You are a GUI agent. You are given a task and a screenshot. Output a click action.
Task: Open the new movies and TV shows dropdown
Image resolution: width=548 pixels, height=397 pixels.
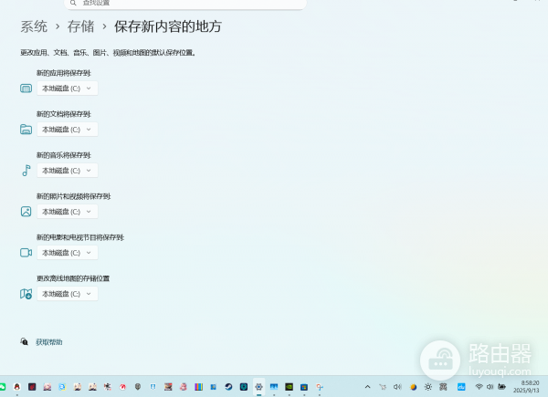[67, 253]
